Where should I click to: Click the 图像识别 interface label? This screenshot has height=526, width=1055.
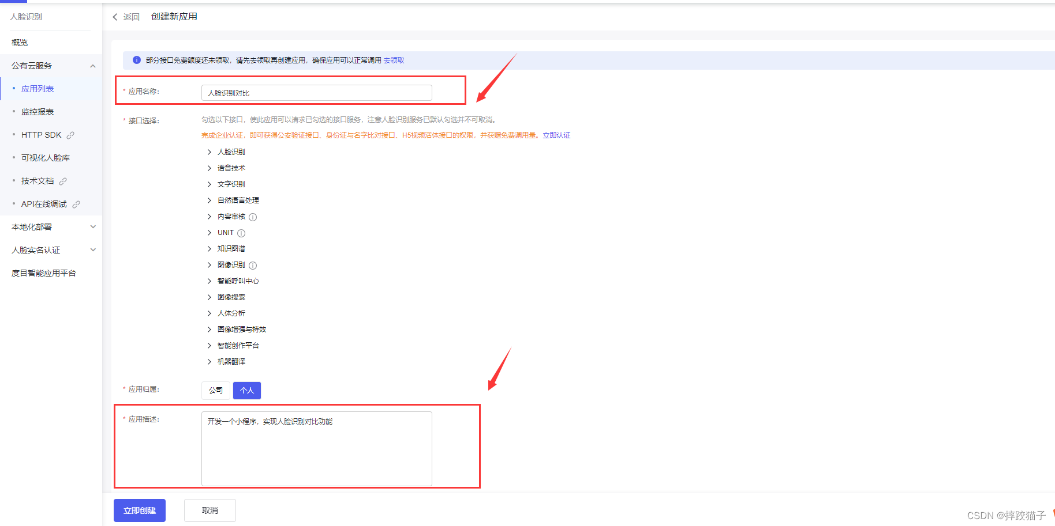(231, 265)
